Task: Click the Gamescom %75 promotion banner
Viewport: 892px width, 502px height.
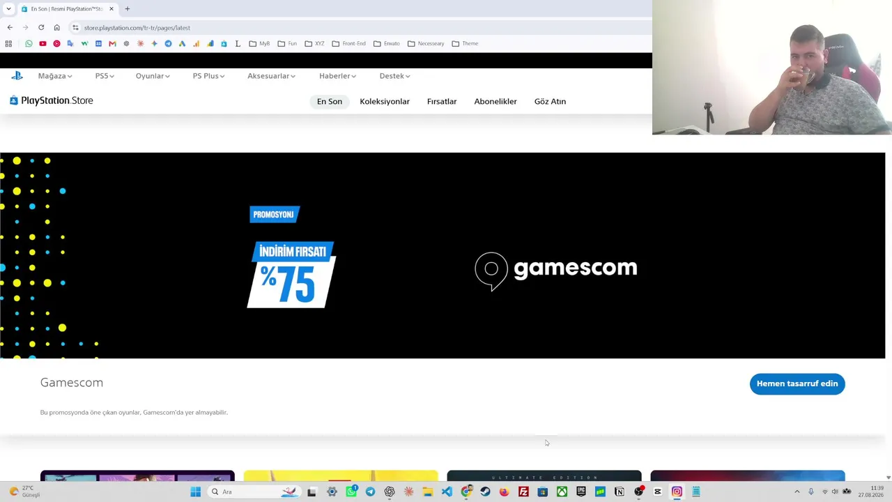Action: [x=443, y=255]
